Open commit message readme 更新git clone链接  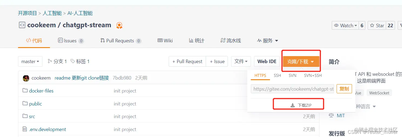coord(82,78)
